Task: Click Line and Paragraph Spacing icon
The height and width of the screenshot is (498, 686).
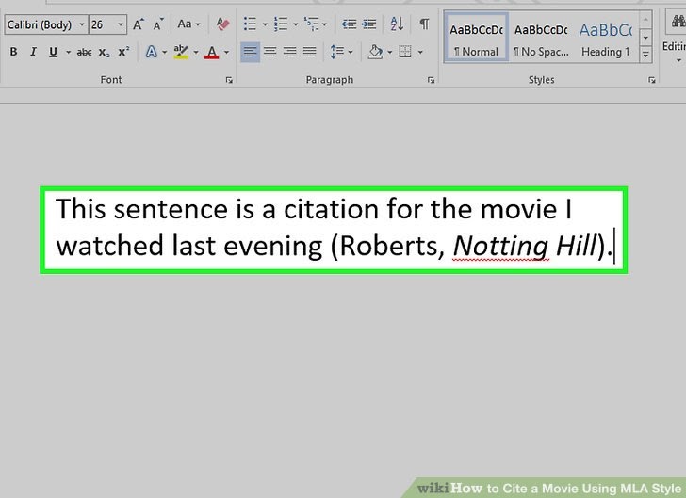Action: coord(337,52)
